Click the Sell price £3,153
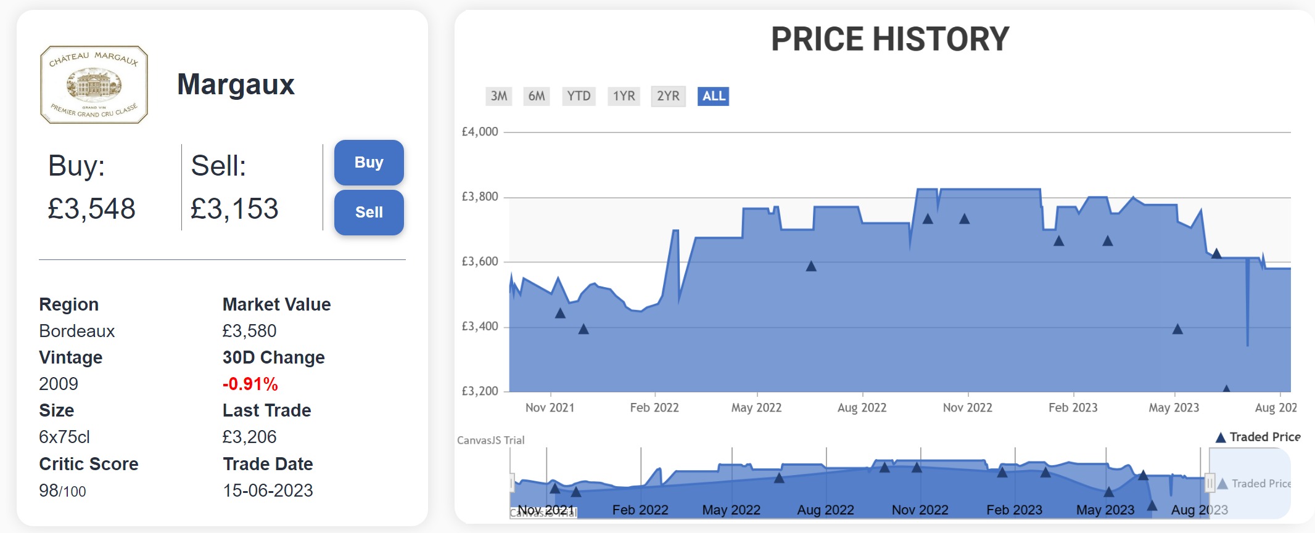 234,209
